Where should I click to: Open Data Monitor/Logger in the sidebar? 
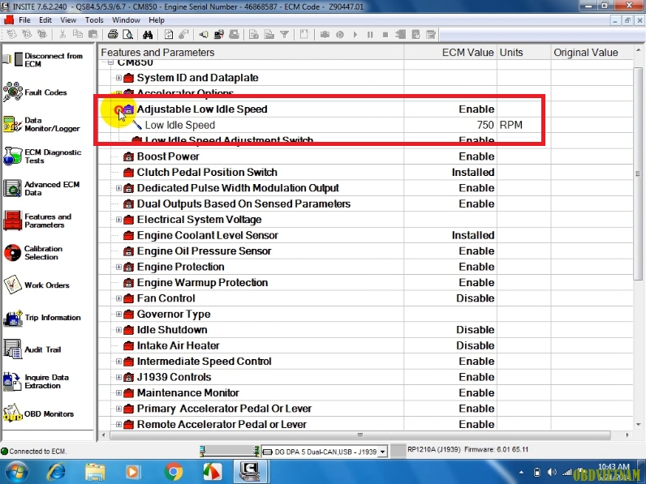click(x=41, y=124)
